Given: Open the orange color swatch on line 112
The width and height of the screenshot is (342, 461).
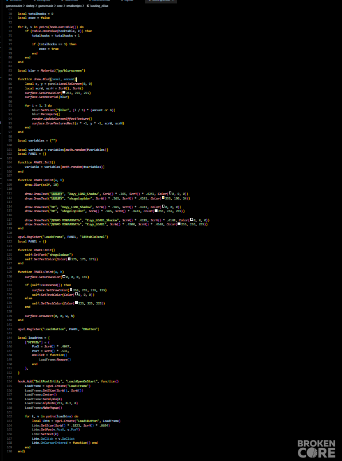Looking at the screenshot, I should (163, 198).
